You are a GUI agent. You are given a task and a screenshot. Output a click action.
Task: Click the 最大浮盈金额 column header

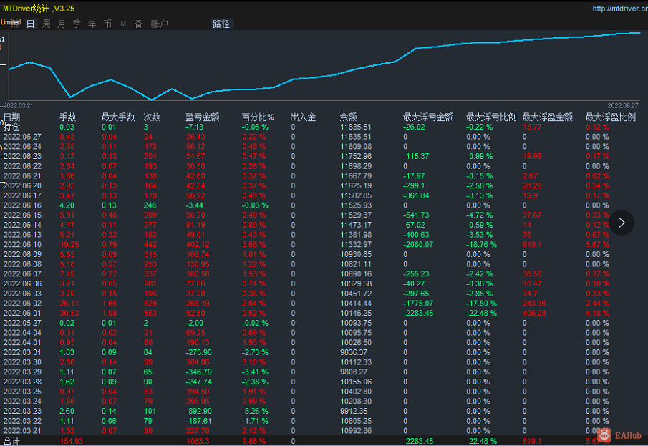click(x=547, y=117)
